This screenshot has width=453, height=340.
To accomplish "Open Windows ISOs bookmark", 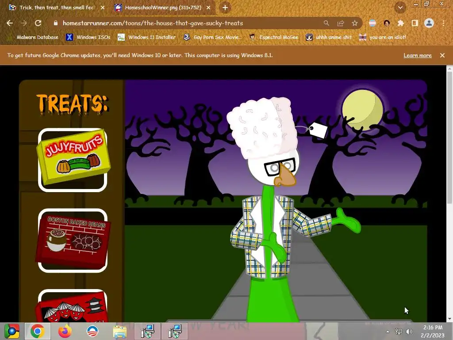I will (88, 37).
